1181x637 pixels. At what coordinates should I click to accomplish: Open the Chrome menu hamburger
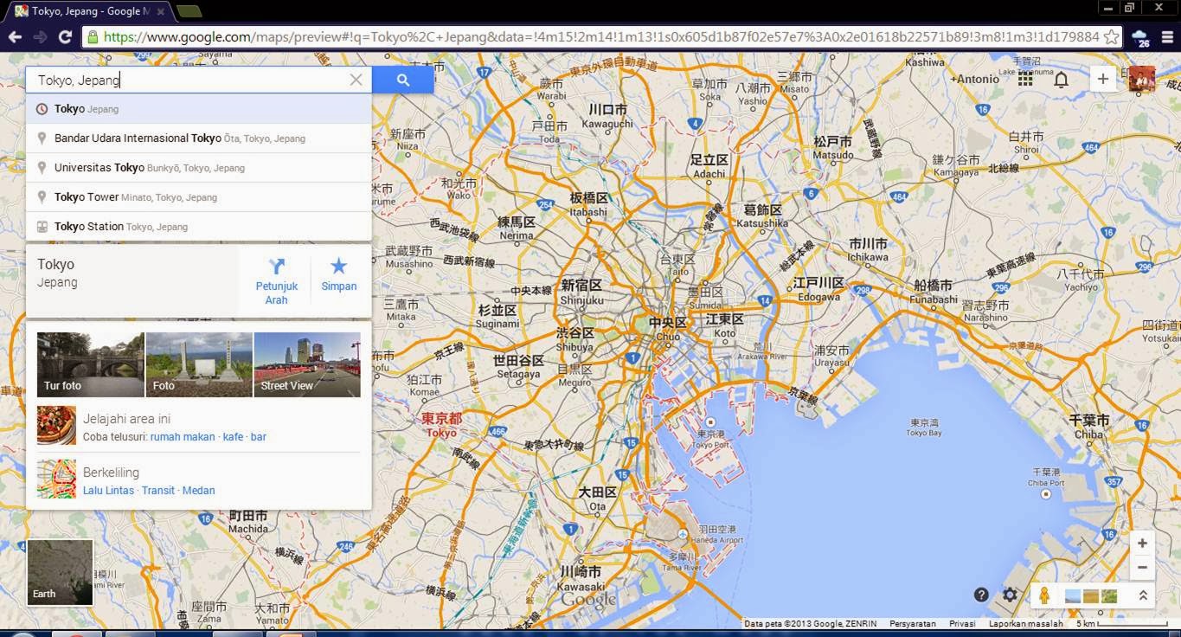(1167, 36)
